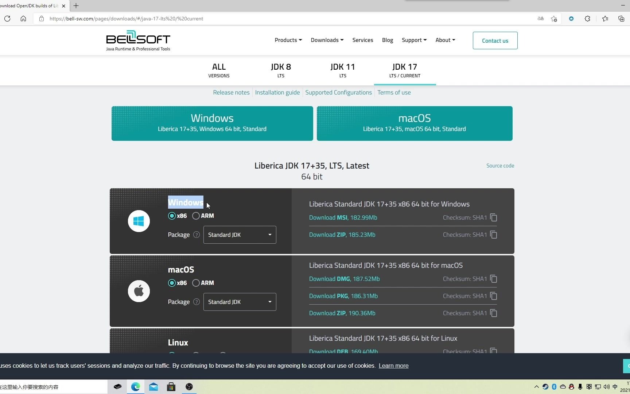The width and height of the screenshot is (630, 394).
Task: Open Release notes link
Action: (231, 92)
